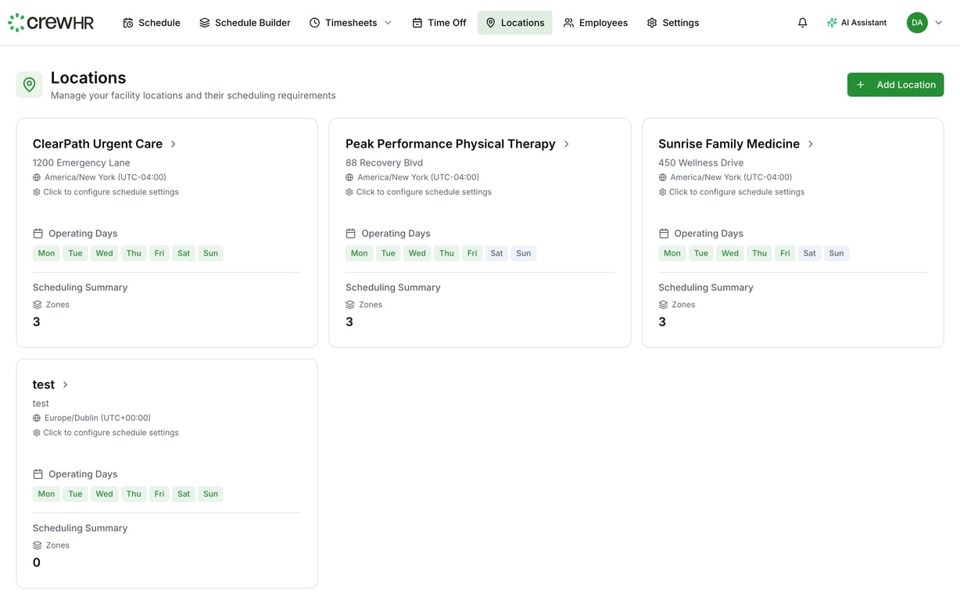Open the Schedule Builder tab

(245, 23)
